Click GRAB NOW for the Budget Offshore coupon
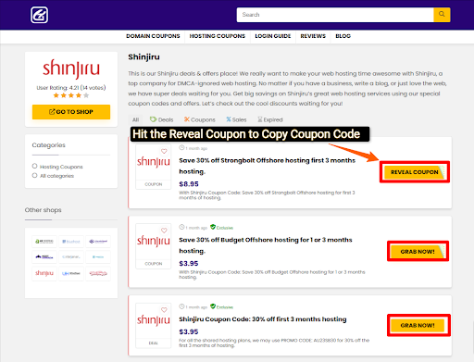 point(418,252)
